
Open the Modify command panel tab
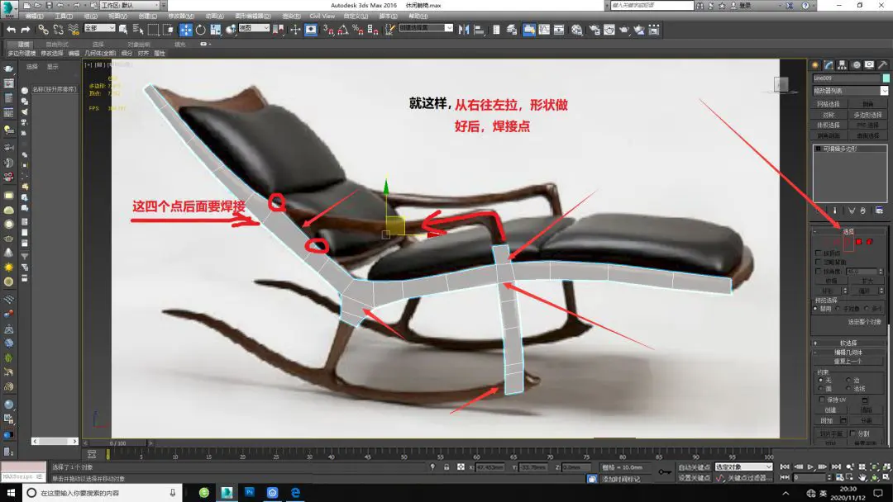[829, 64]
